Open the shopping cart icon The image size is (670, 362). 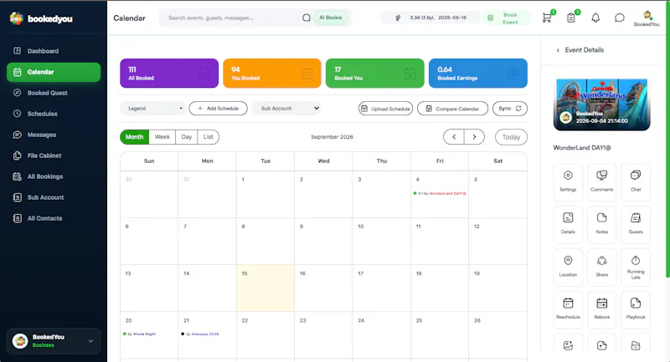(x=547, y=18)
